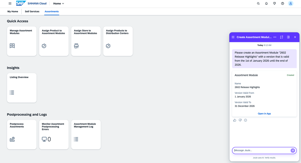This screenshot has width=301, height=163.
Task: Click the help question mark icon
Action: [283, 4]
